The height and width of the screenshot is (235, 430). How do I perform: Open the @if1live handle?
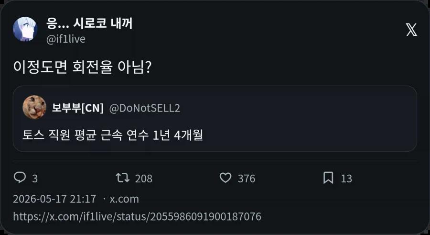click(66, 39)
